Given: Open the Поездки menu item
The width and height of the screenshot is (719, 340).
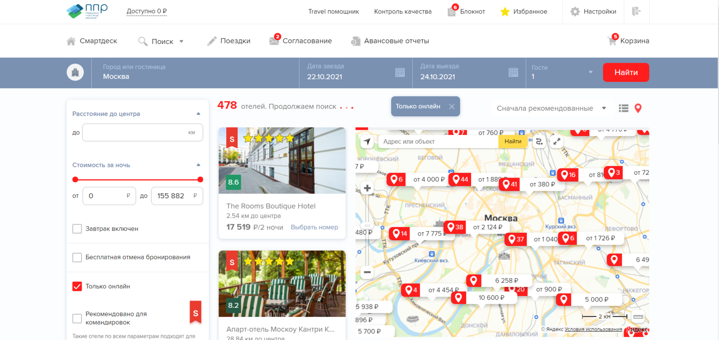Looking at the screenshot, I should pyautogui.click(x=229, y=41).
